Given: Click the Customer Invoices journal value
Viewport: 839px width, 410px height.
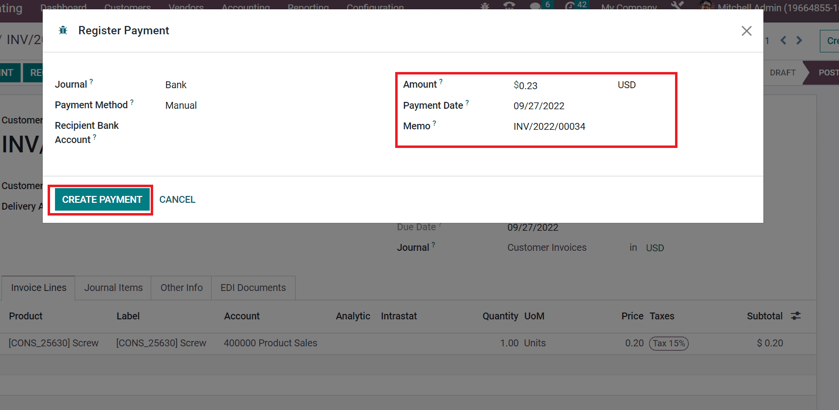Looking at the screenshot, I should coord(547,247).
